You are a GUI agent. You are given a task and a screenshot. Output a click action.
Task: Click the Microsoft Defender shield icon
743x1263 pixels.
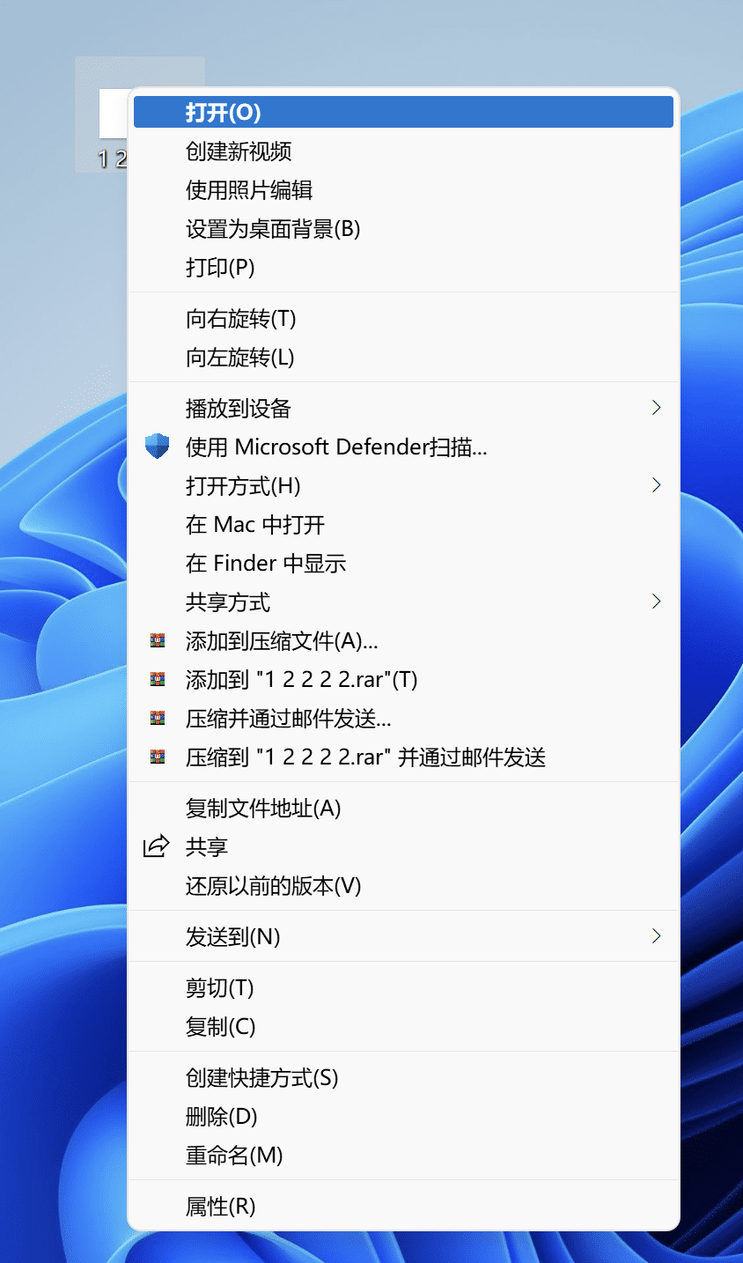(157, 447)
